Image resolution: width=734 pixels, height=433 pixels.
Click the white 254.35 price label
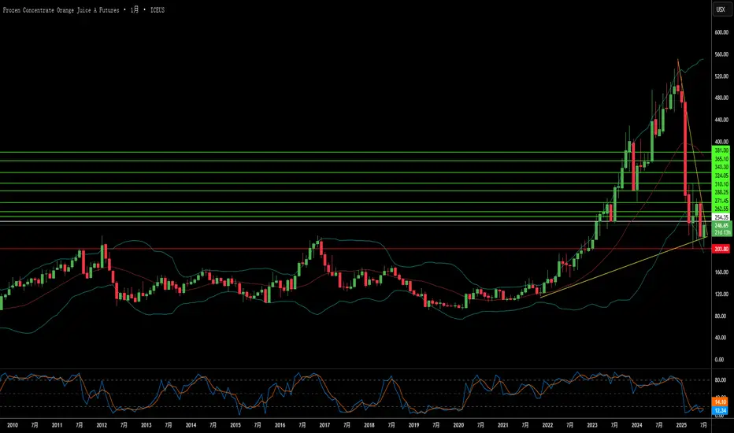[x=720, y=216]
